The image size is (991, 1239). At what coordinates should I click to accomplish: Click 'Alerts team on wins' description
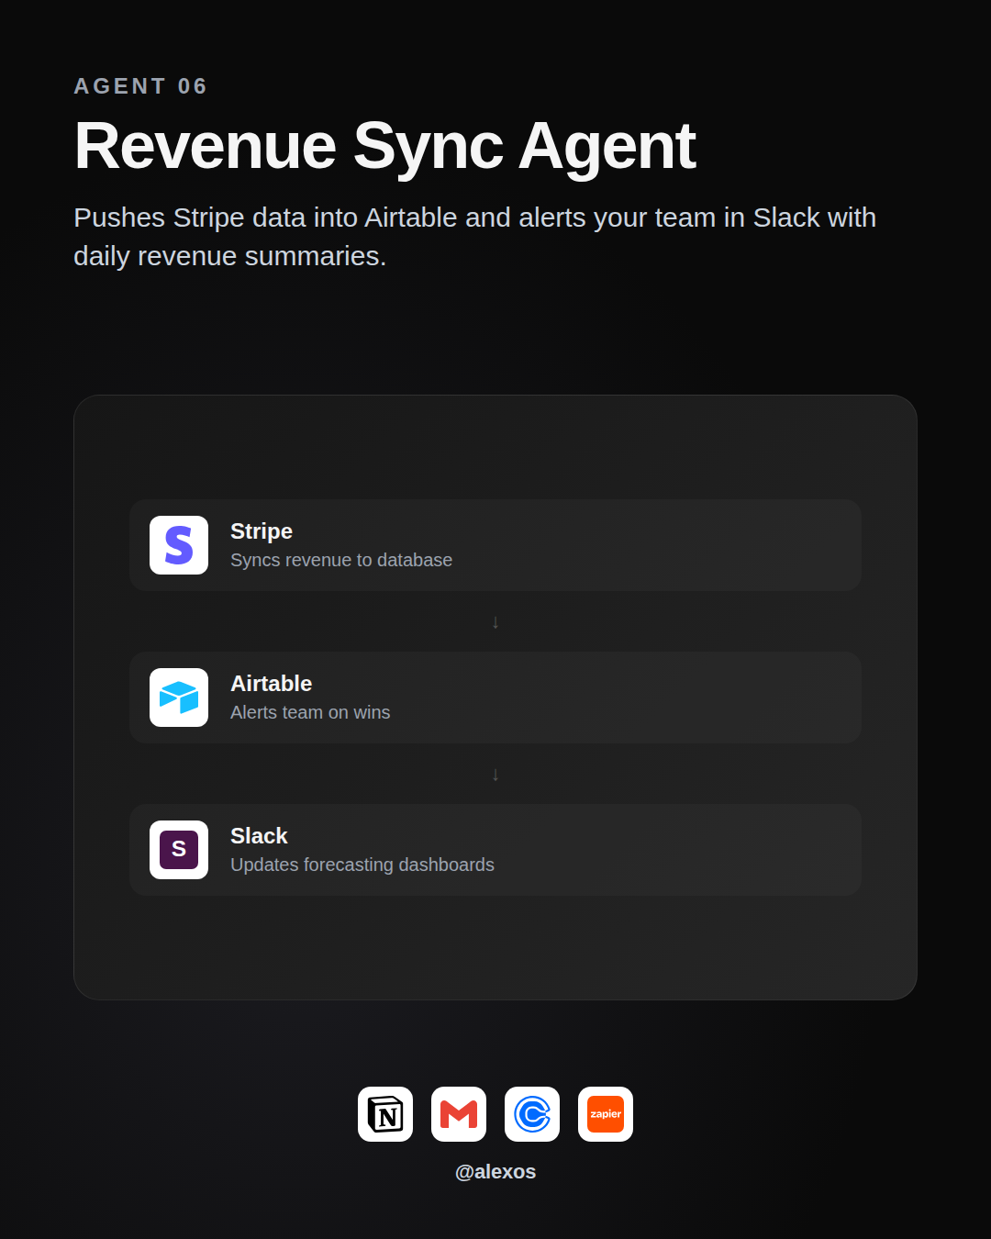310,712
